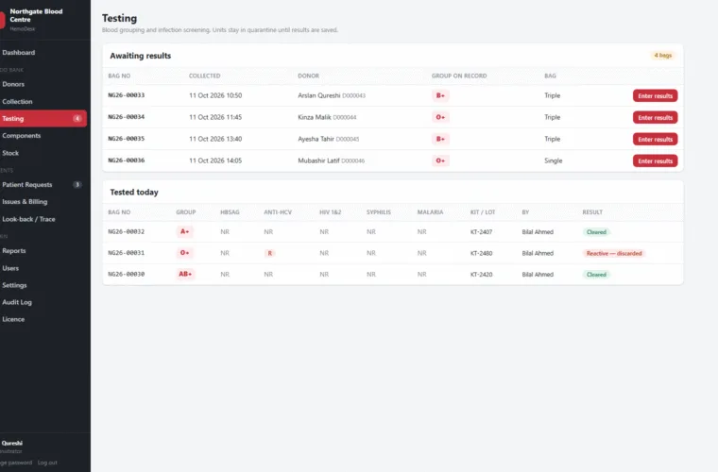Click kit lot KT-2420
This screenshot has width=718, height=472.
click(481, 275)
